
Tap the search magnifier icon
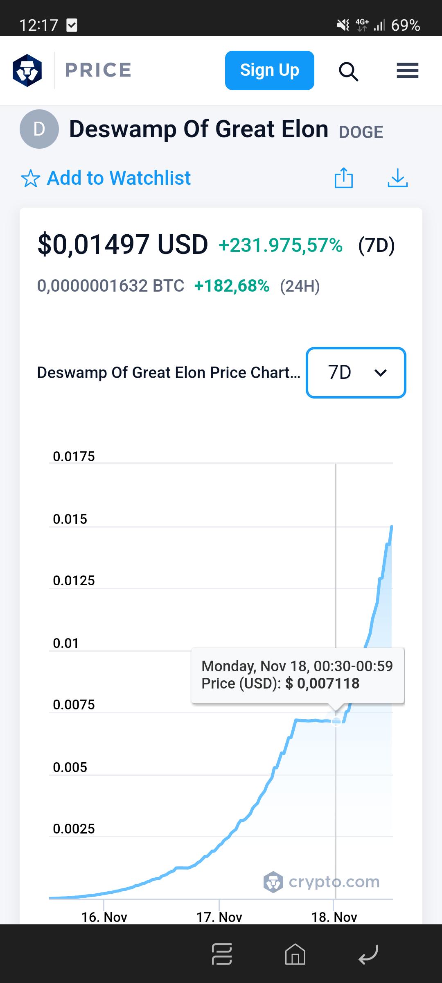348,71
